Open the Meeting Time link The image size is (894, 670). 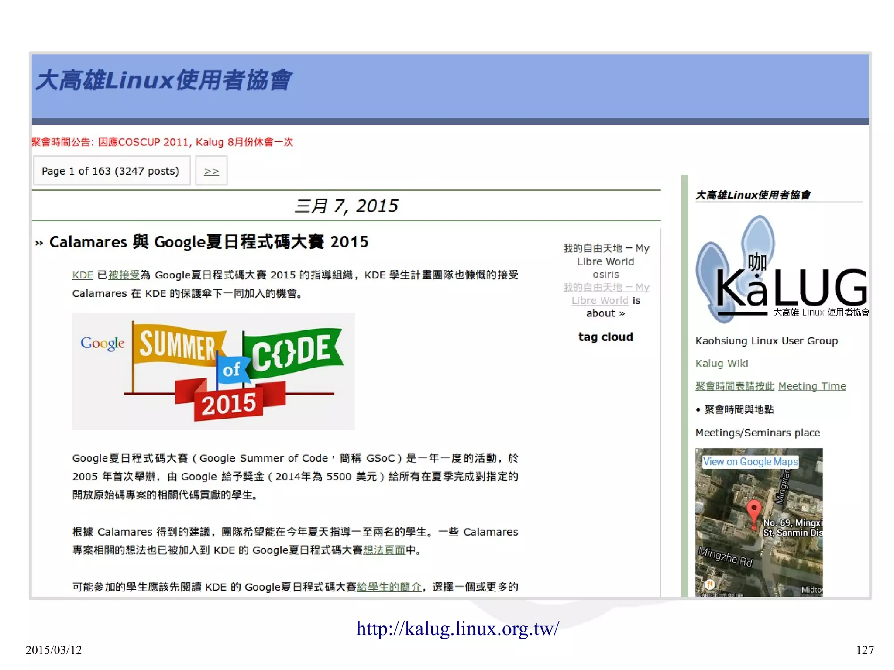point(812,386)
